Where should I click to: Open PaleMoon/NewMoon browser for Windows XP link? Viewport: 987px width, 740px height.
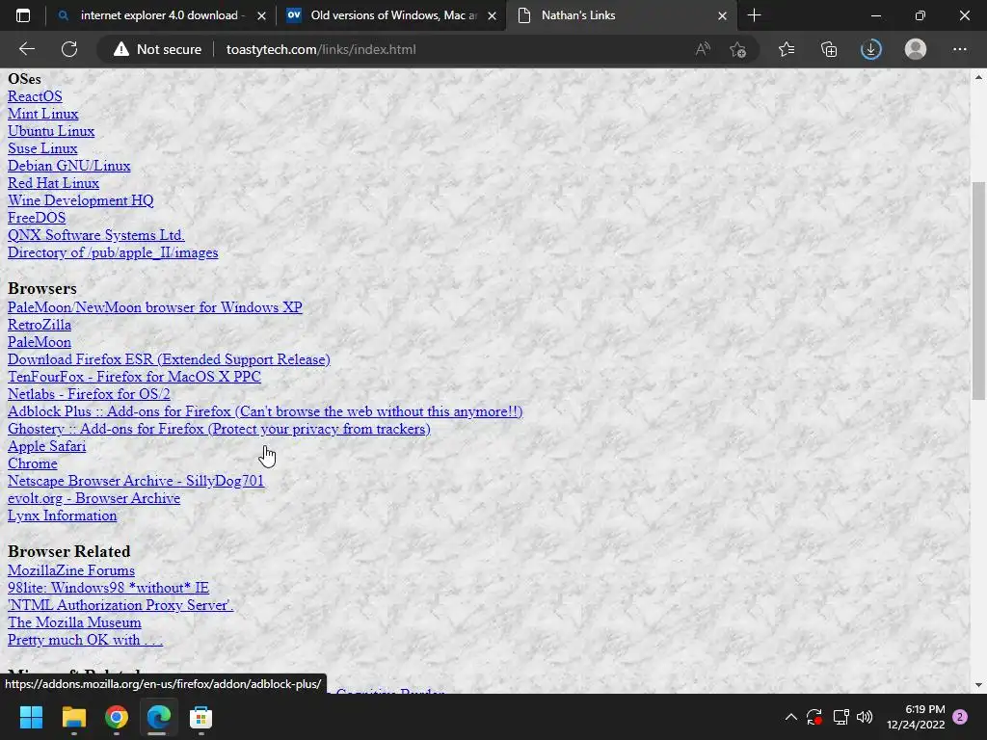[155, 307]
